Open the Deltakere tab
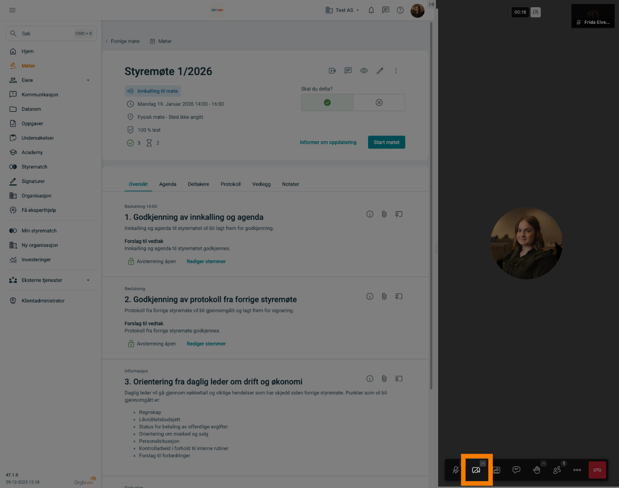The height and width of the screenshot is (488, 619). 198,184
